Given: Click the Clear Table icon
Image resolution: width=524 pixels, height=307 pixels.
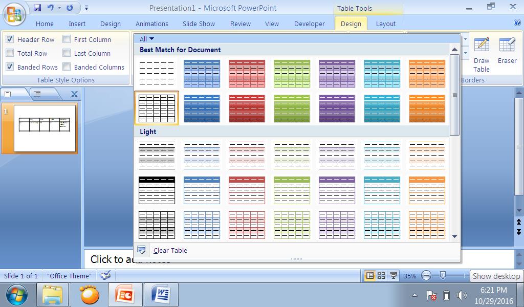Looking at the screenshot, I should pos(142,250).
